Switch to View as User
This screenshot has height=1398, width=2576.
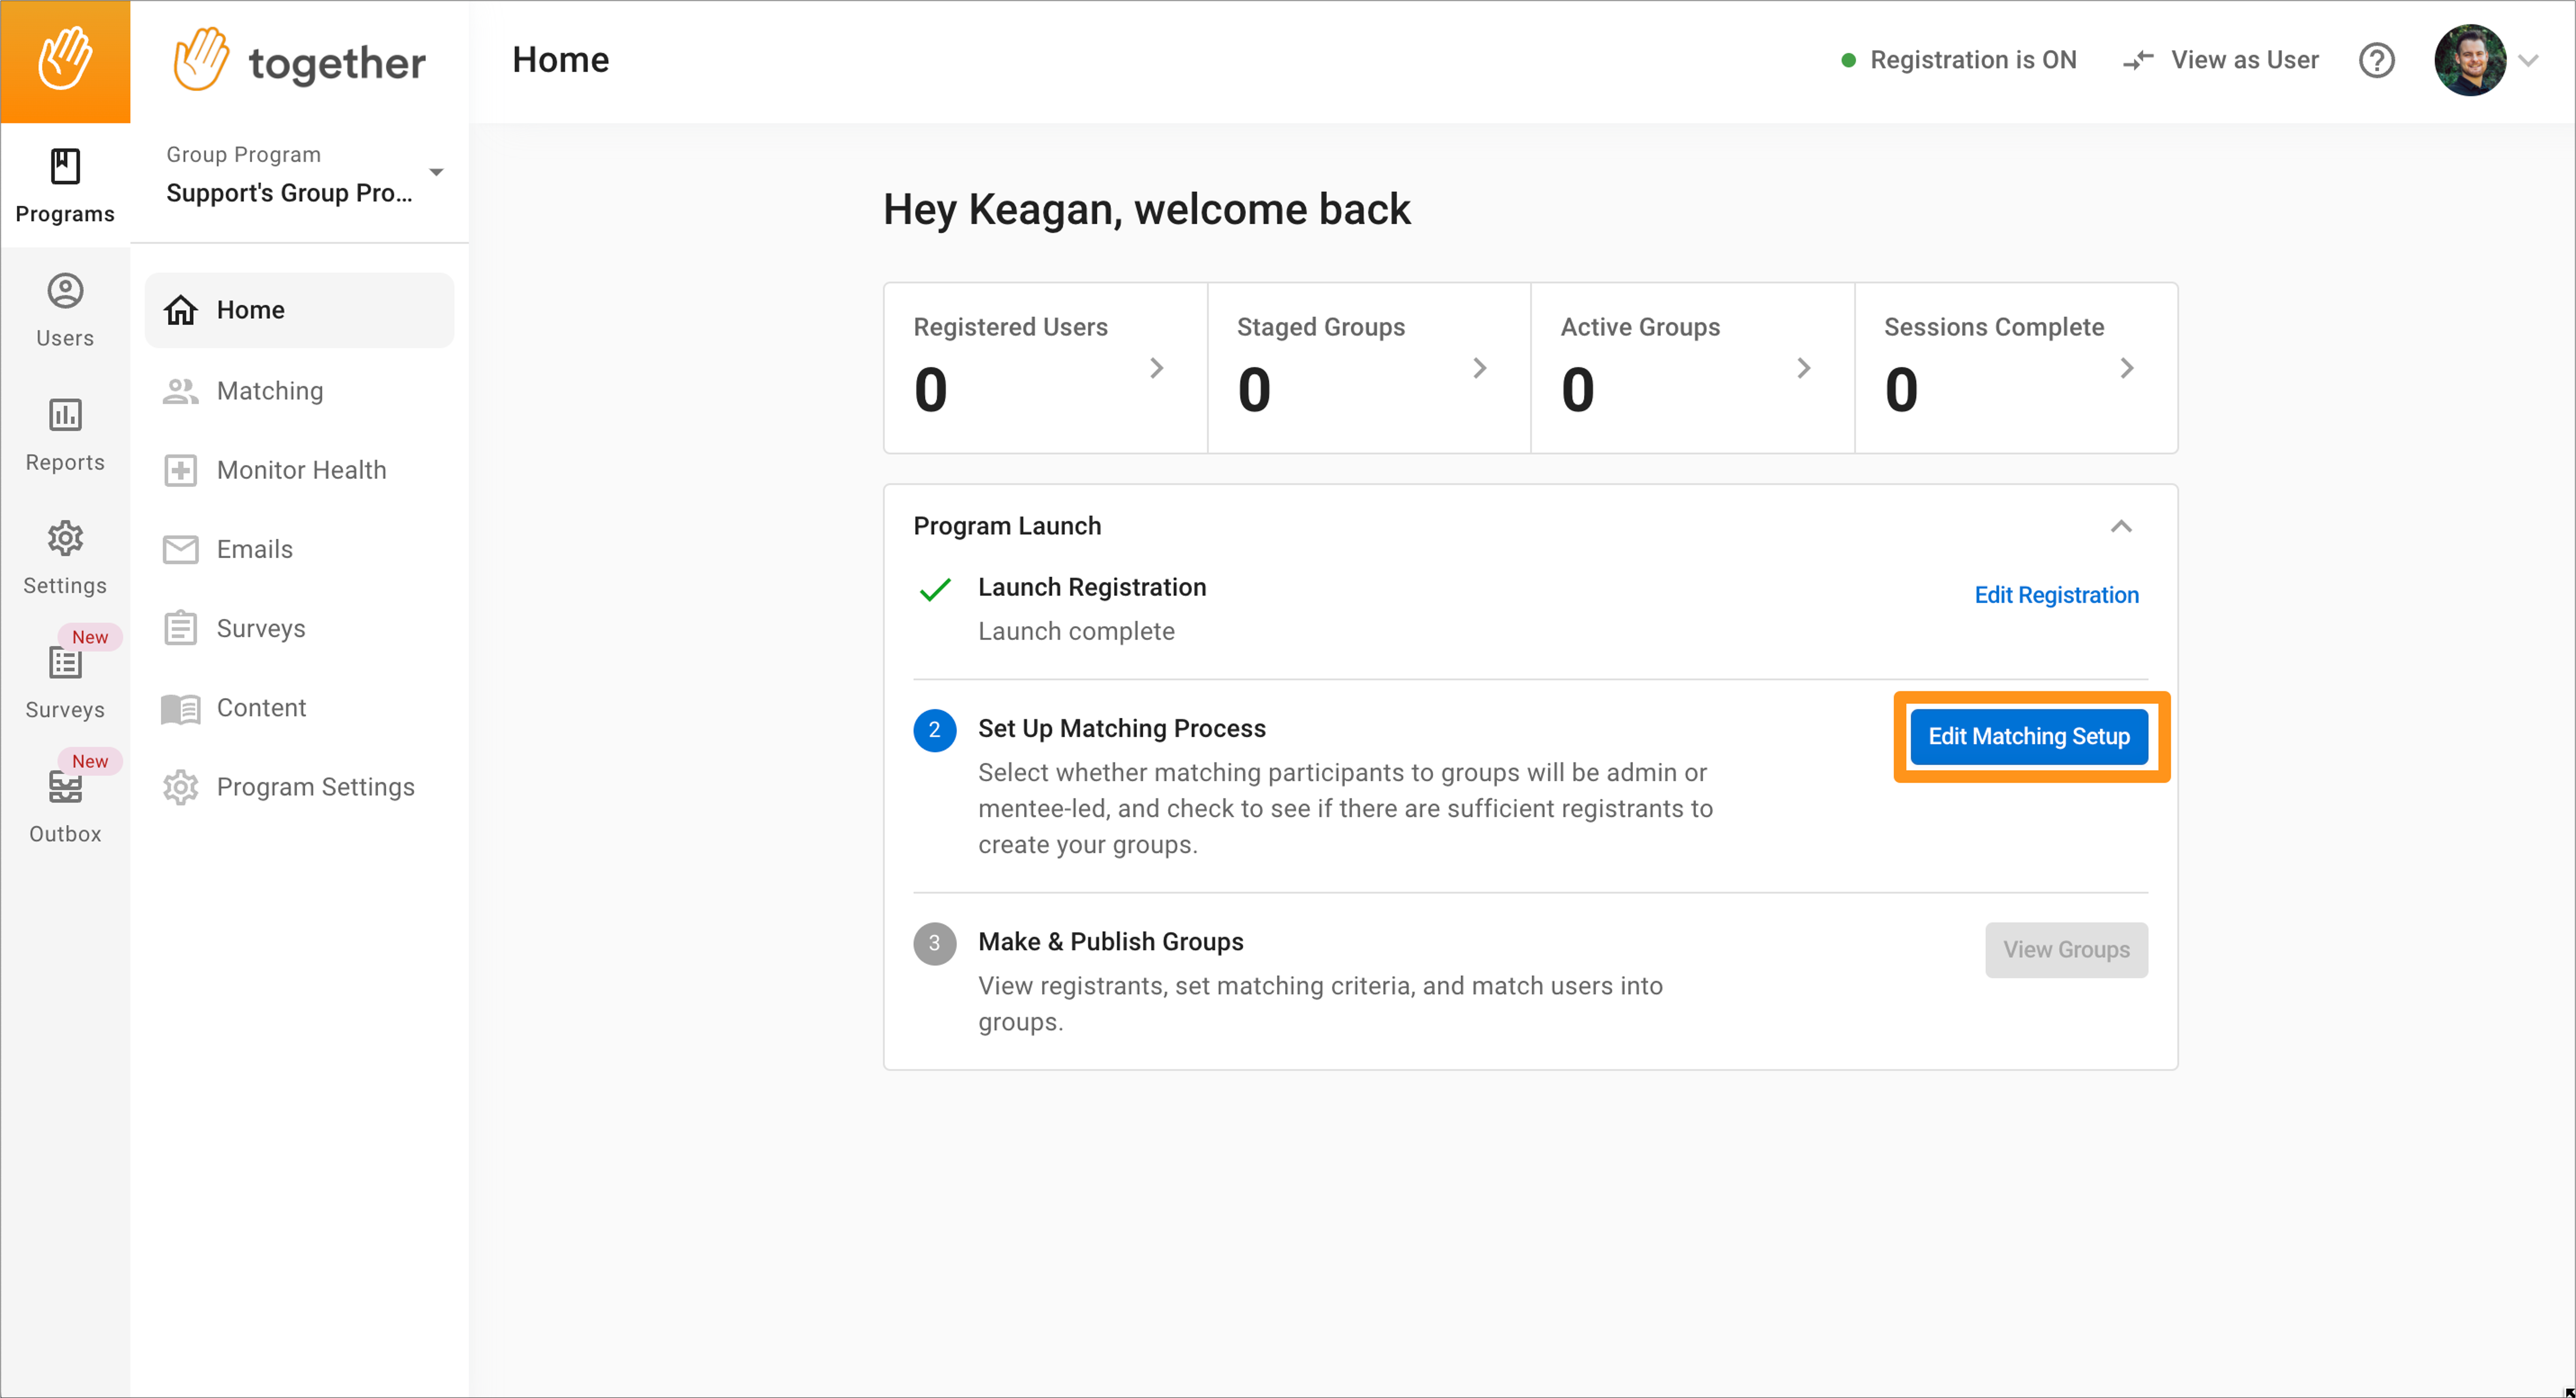point(2220,60)
